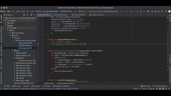The height and width of the screenshot is (96, 171).
Task: Collapse the app folder
Action: (x=6, y=26)
